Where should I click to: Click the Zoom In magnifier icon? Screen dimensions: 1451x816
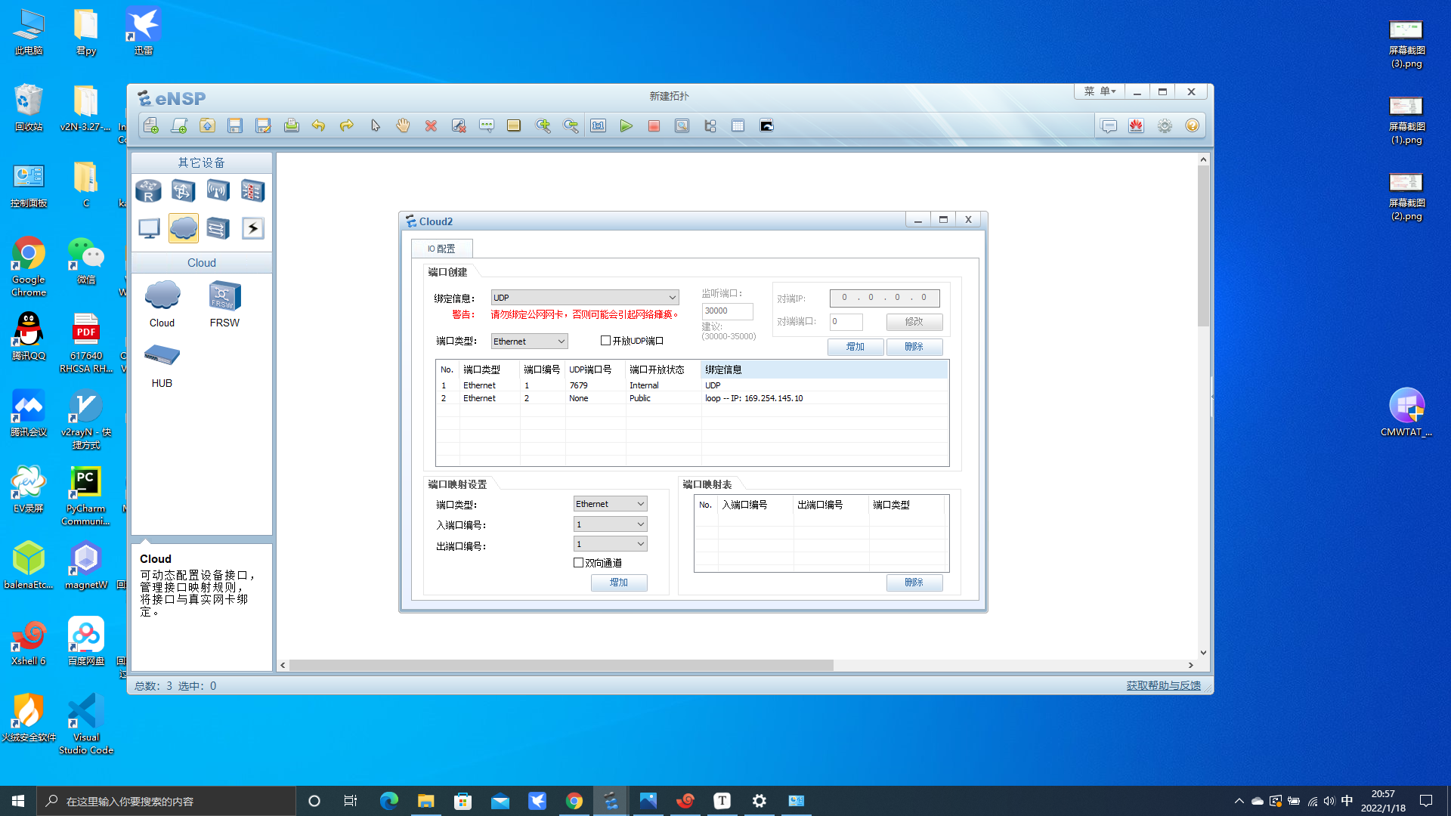coord(543,126)
